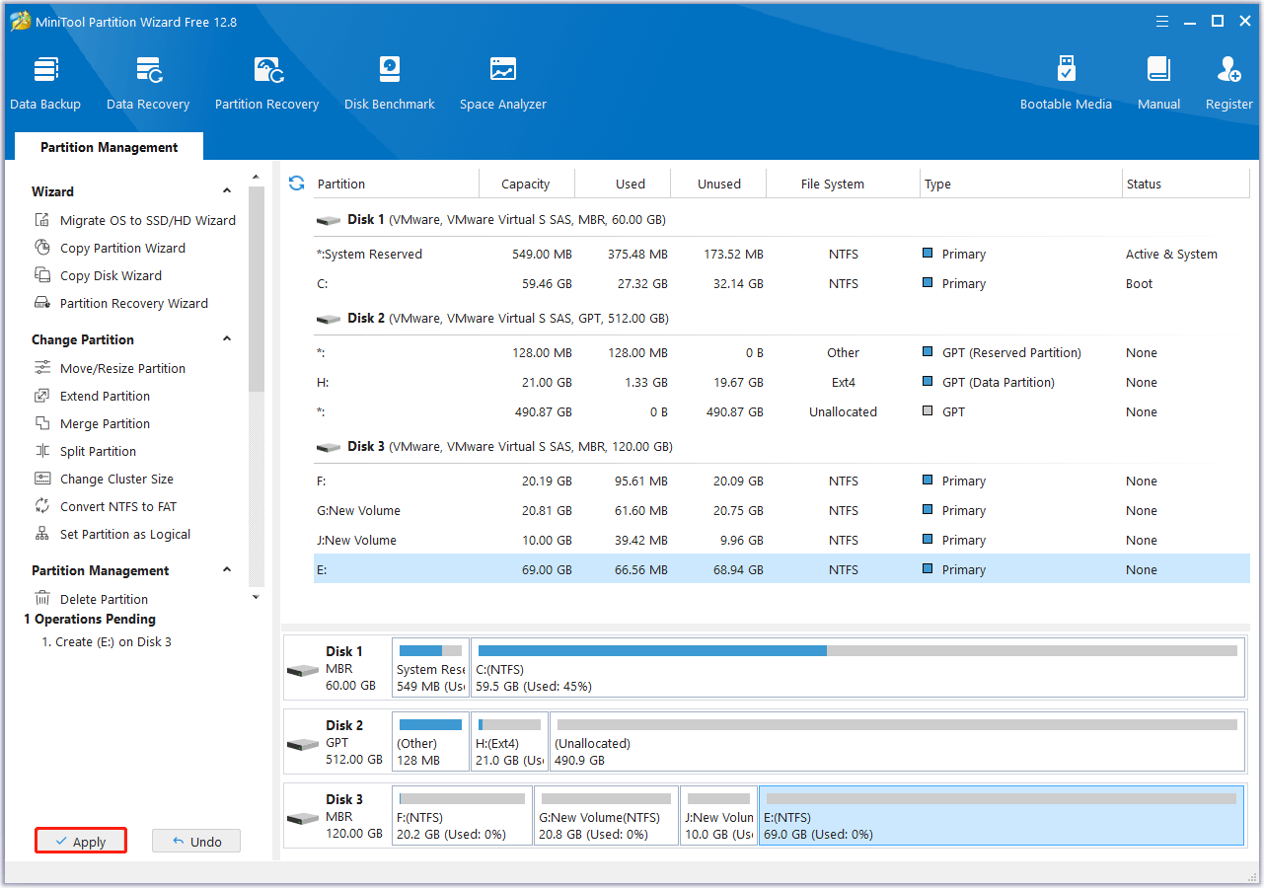Collapse the Partition Management section
This screenshot has height=889, width=1264.
[227, 570]
